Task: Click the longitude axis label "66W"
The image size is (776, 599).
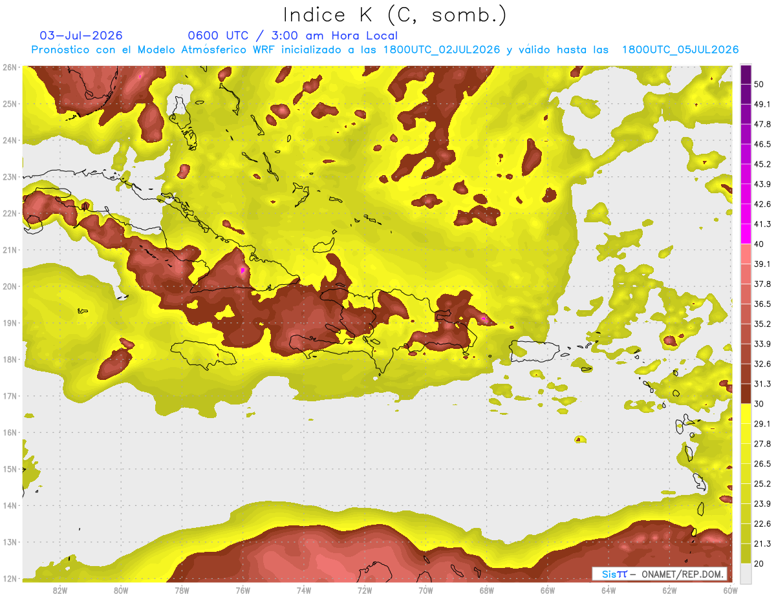Action: [547, 591]
